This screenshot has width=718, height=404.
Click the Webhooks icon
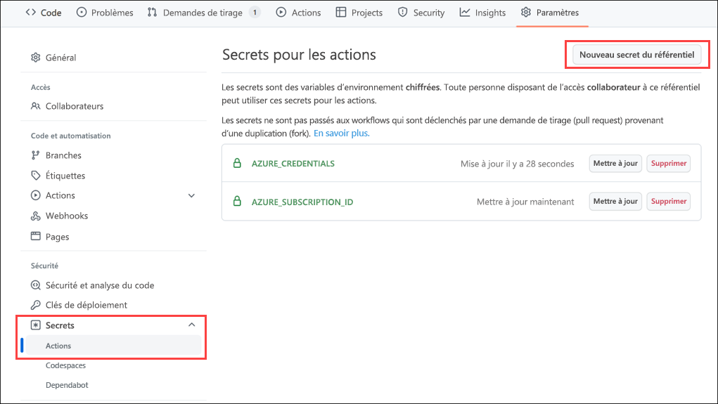[x=36, y=216]
